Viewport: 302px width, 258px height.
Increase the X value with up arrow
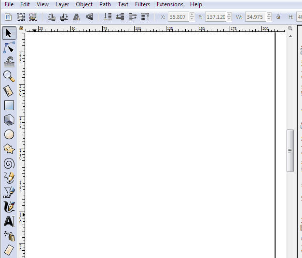click(x=192, y=15)
